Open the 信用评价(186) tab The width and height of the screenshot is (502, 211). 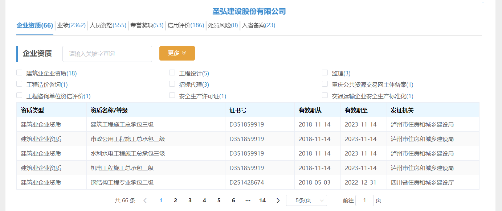[x=186, y=25]
